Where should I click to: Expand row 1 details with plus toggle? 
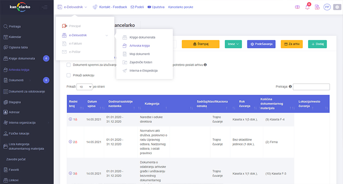coord(70,119)
